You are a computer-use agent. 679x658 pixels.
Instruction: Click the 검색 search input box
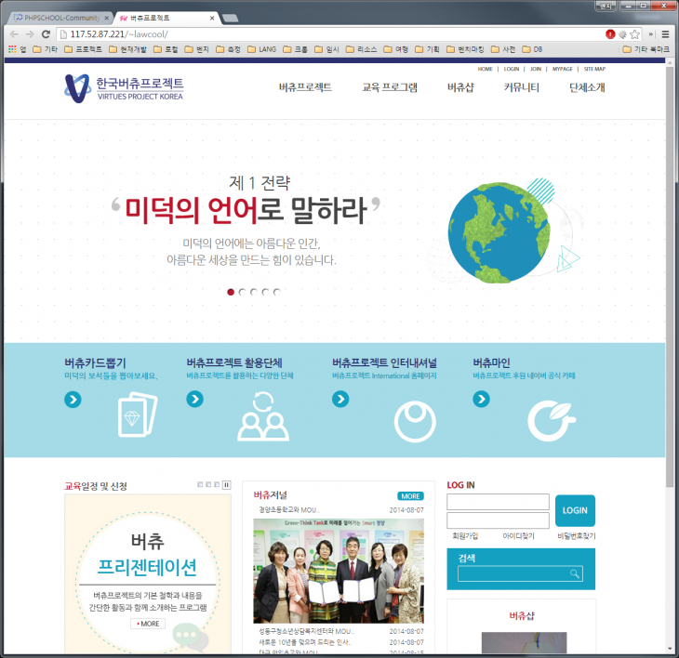(520, 573)
